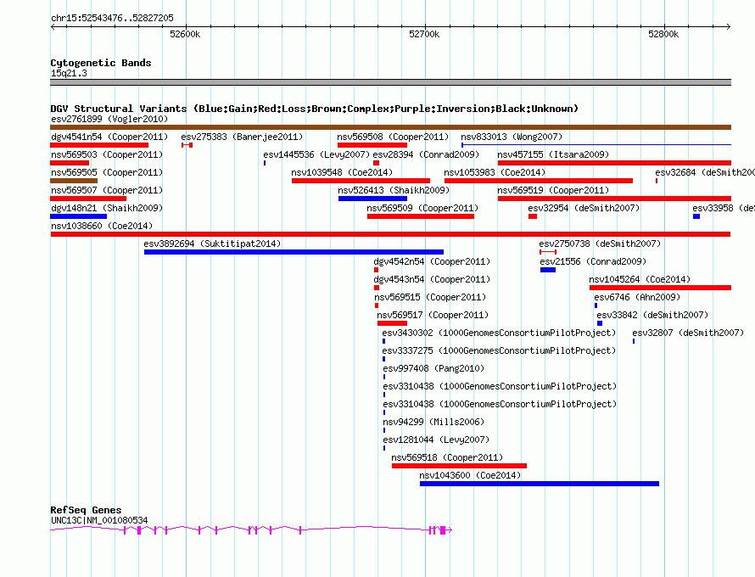Click the dgv4542n54 (Cooper2011) label
Screen dimensions: 755x577
[432, 261]
